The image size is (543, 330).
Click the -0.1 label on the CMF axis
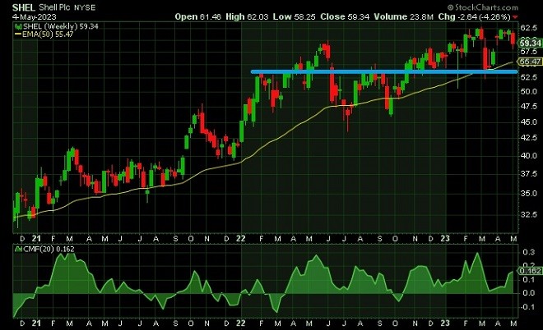tap(527, 307)
